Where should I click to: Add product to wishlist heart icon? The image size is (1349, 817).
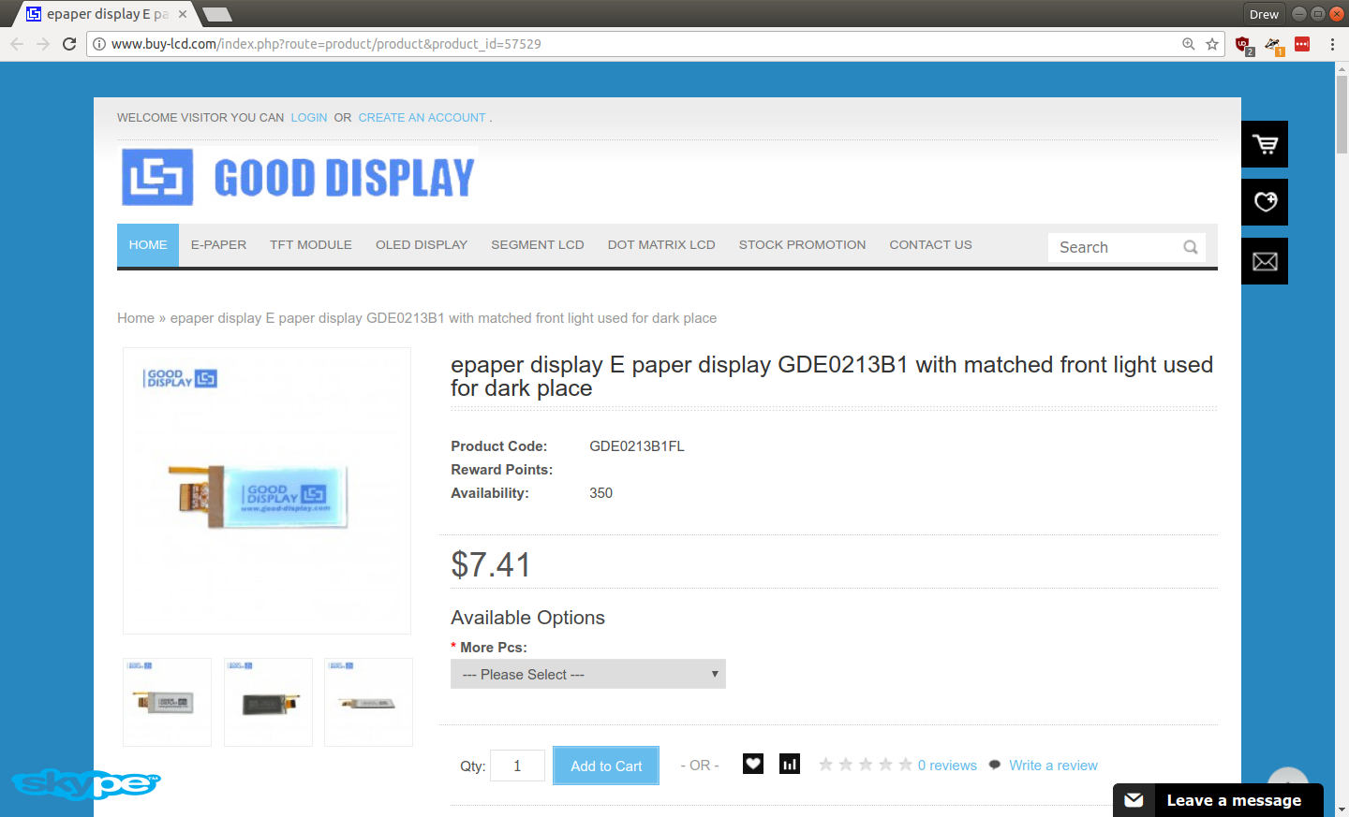click(x=753, y=765)
